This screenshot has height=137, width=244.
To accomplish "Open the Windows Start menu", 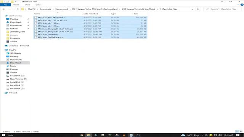I will pyautogui.click(x=3, y=135).
